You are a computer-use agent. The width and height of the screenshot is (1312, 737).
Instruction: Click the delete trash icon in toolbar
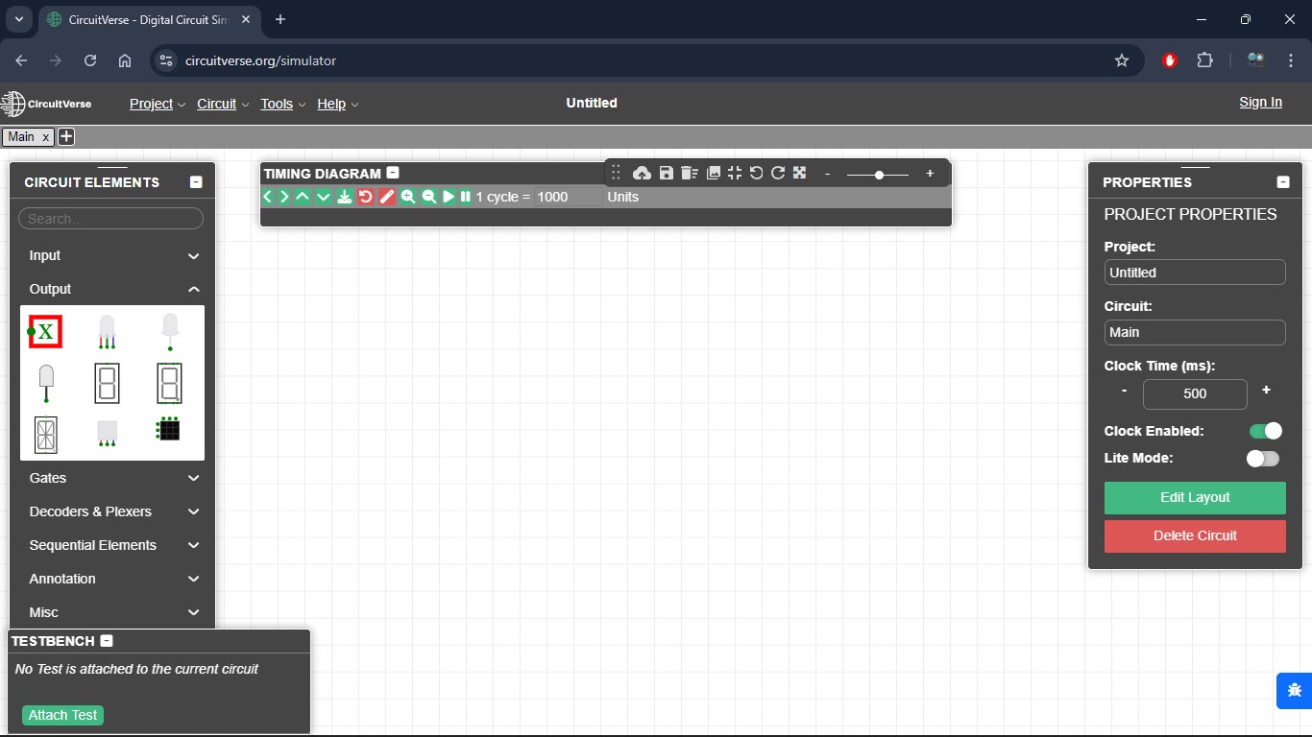tap(689, 174)
